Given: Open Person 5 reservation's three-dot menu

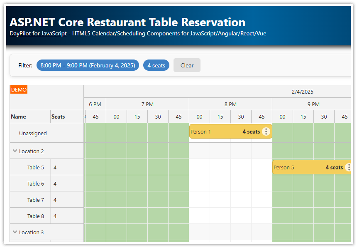Looking at the screenshot, I should pos(348,167).
